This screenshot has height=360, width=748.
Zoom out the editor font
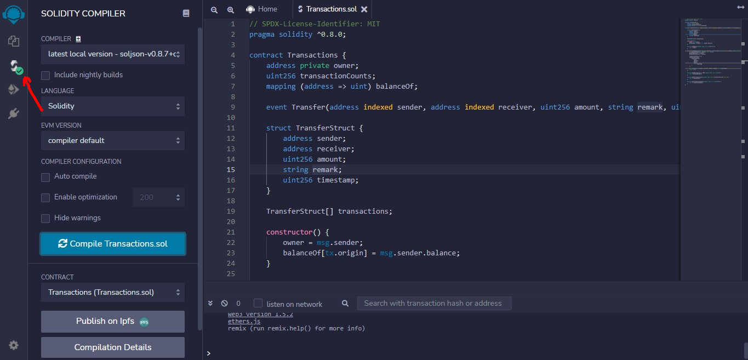coord(214,9)
